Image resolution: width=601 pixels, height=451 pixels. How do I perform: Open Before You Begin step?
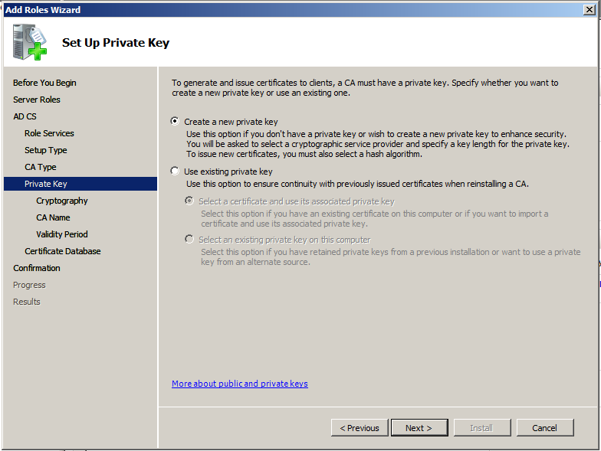tap(44, 83)
